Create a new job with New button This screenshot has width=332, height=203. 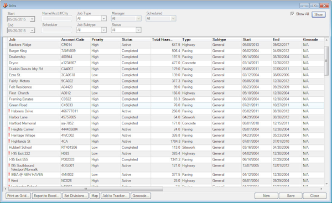click(x=266, y=196)
